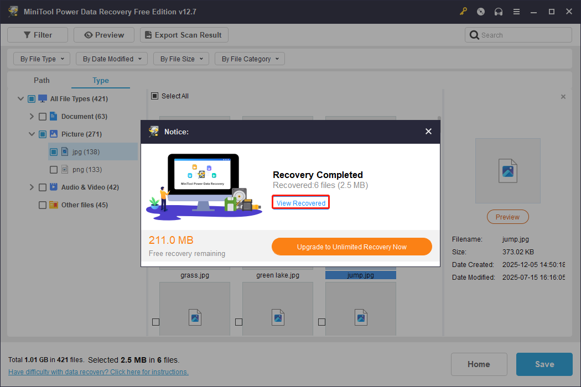Switch to the Path tab

click(41, 80)
